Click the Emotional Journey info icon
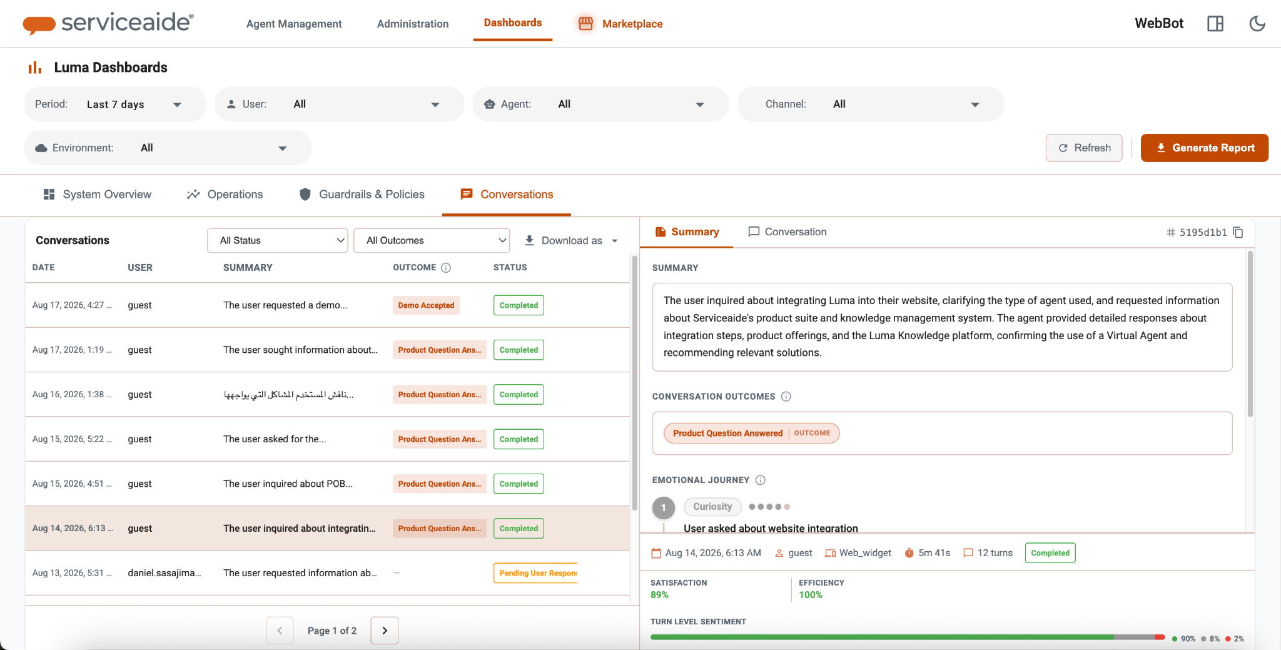 coord(761,480)
